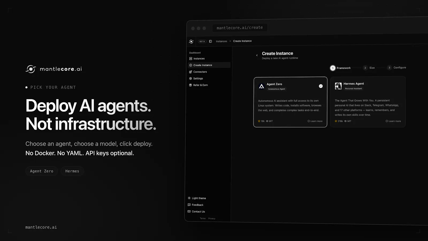428x241 pixels.
Task: Click the Hermes Agent 216k star rating
Action: coord(339,121)
